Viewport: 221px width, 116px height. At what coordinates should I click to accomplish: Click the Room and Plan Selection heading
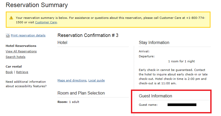[81, 93]
